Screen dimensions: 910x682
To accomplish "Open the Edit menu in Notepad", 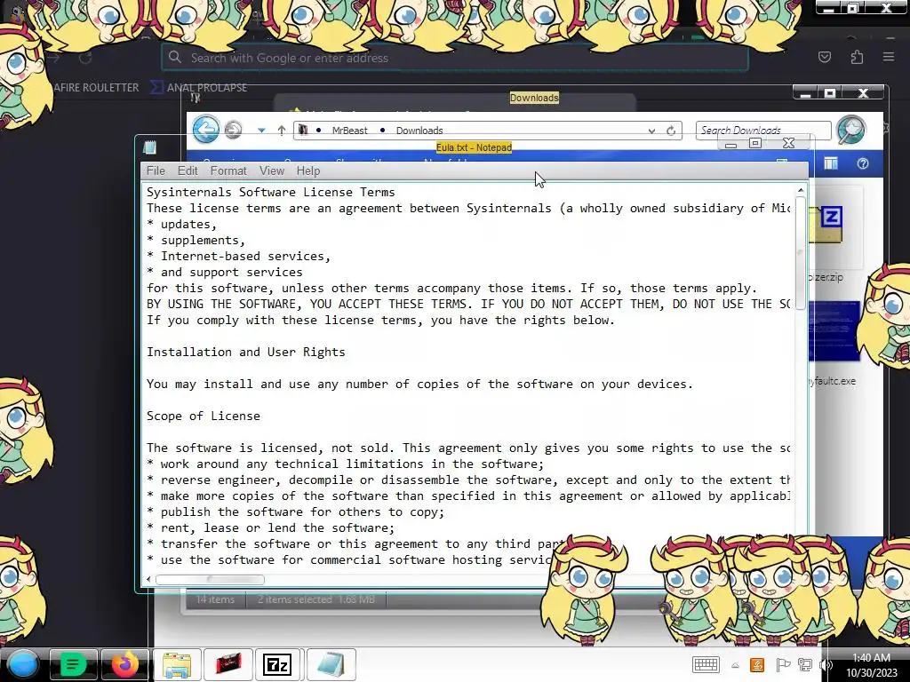I will tap(188, 170).
